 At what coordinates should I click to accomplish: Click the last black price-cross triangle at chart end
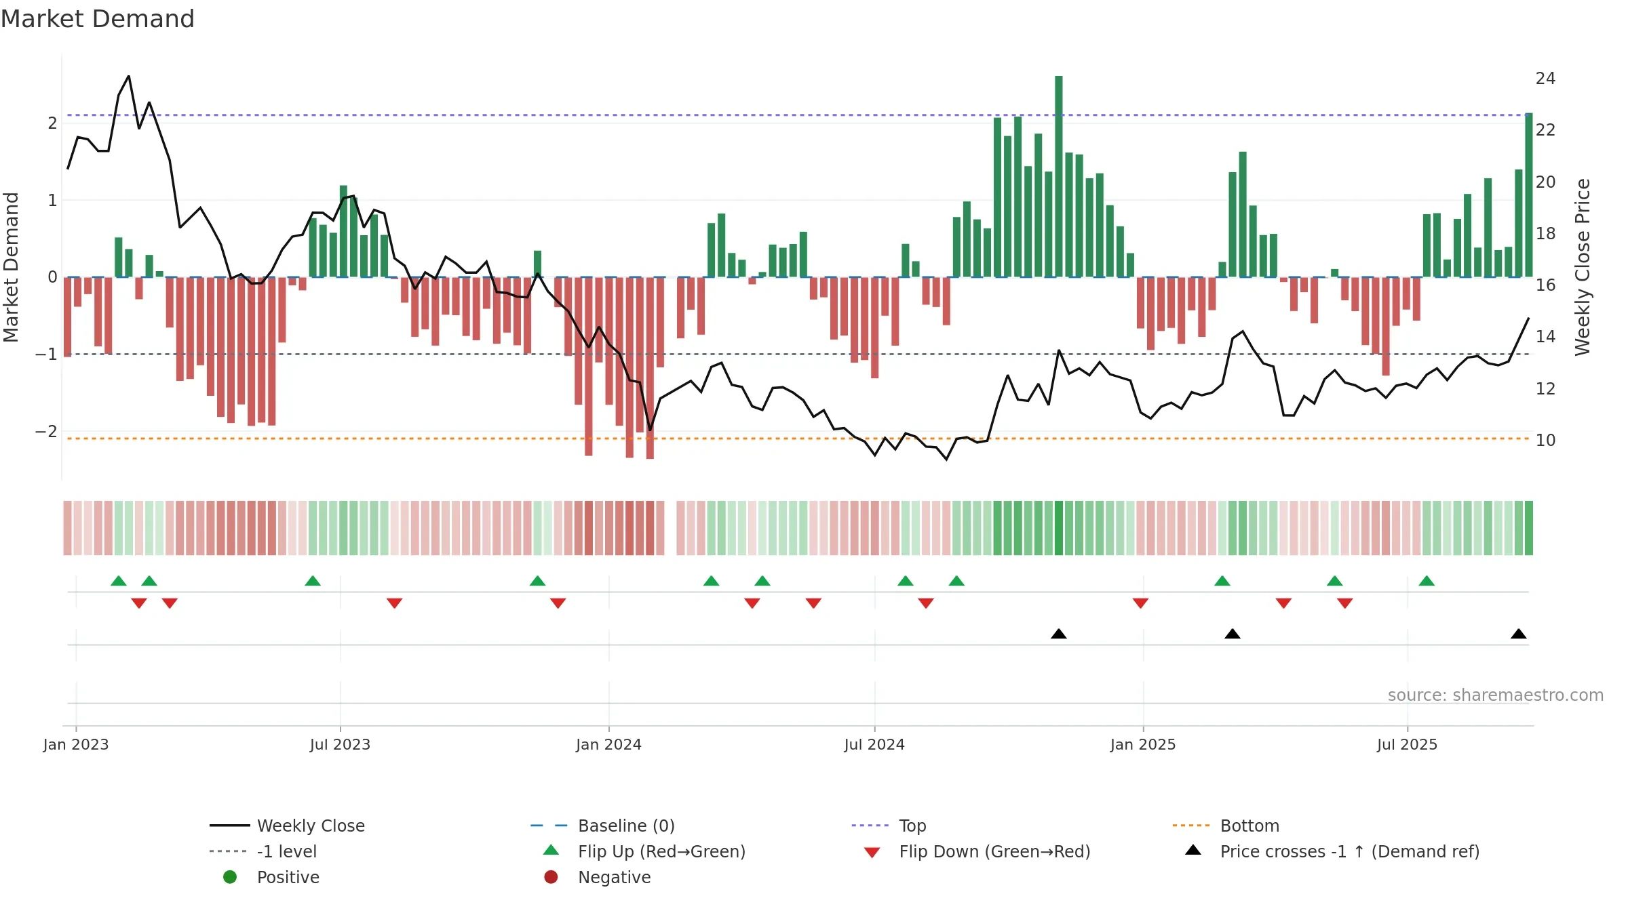[x=1519, y=634]
